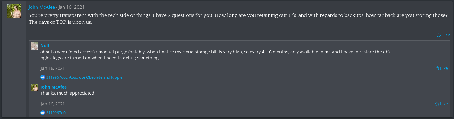454x119 pixels.
Task: Click the blue reaction icon under Null's comment
Action: coord(43,77)
